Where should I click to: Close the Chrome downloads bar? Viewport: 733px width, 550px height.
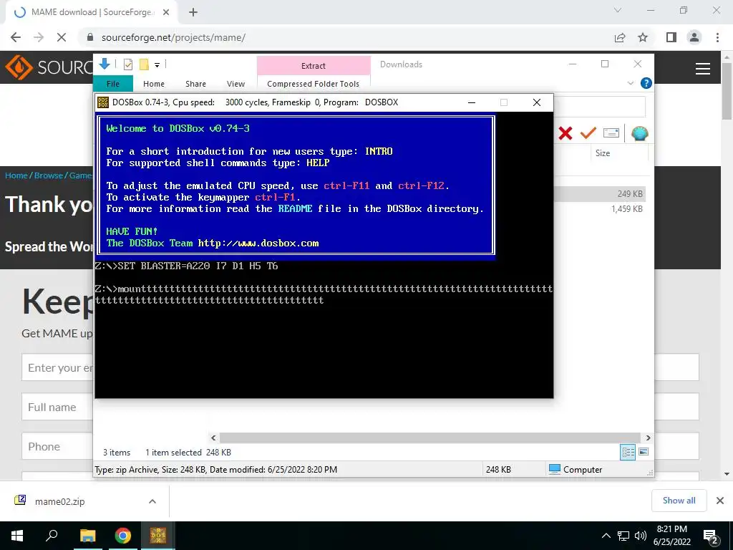(x=720, y=501)
